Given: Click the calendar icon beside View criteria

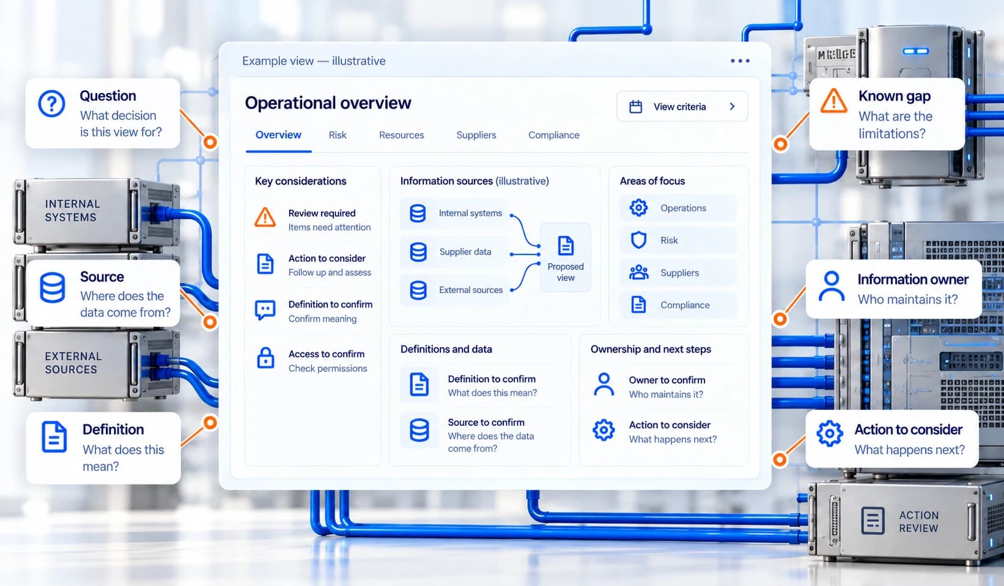Looking at the screenshot, I should [636, 106].
